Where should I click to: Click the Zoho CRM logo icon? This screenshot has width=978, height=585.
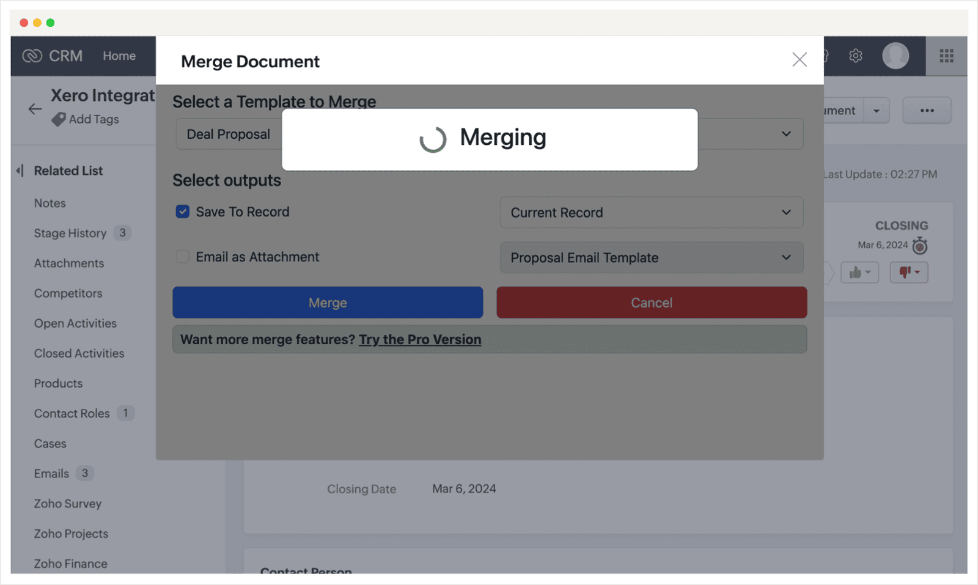[32, 56]
